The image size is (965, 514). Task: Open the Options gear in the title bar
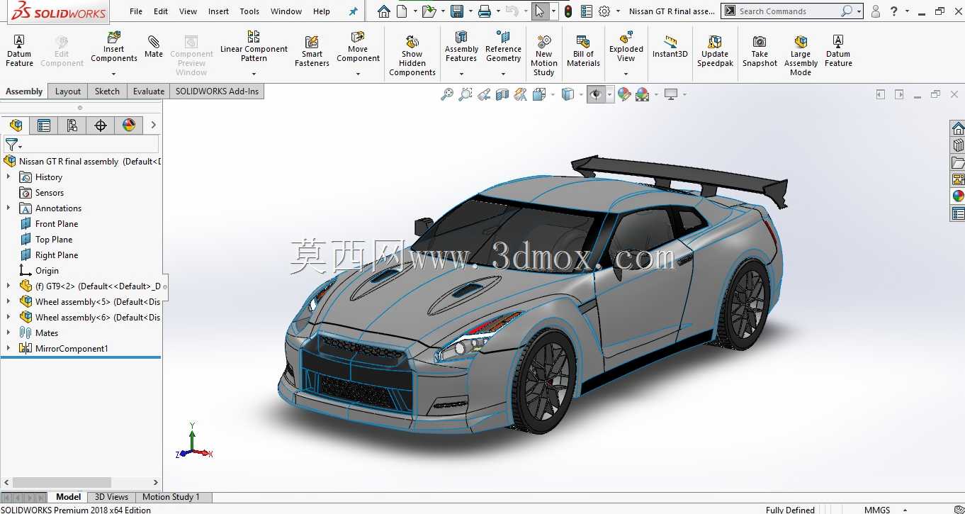point(604,11)
